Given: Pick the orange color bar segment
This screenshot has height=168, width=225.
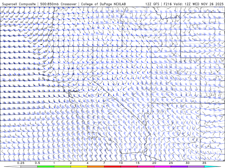Looking at the screenshot, I should [x=96, y=167].
